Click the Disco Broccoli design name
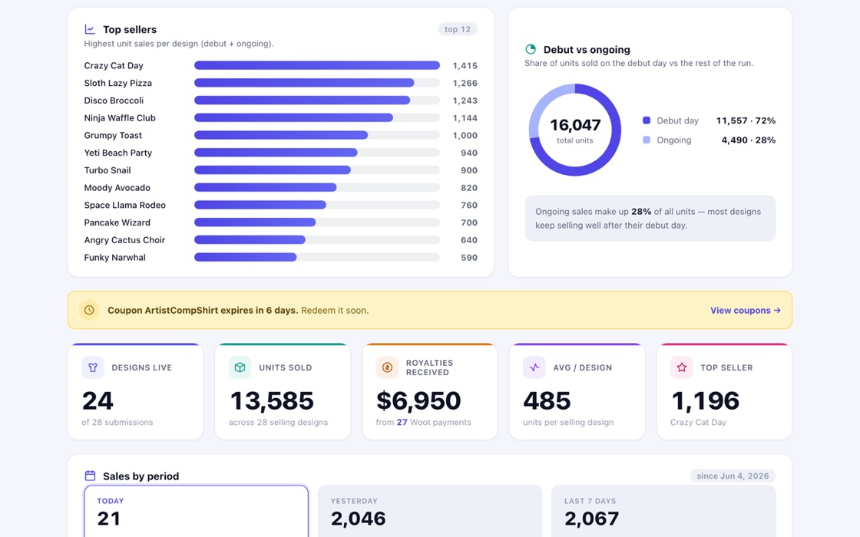Screen dimensions: 860x537 (x=114, y=100)
